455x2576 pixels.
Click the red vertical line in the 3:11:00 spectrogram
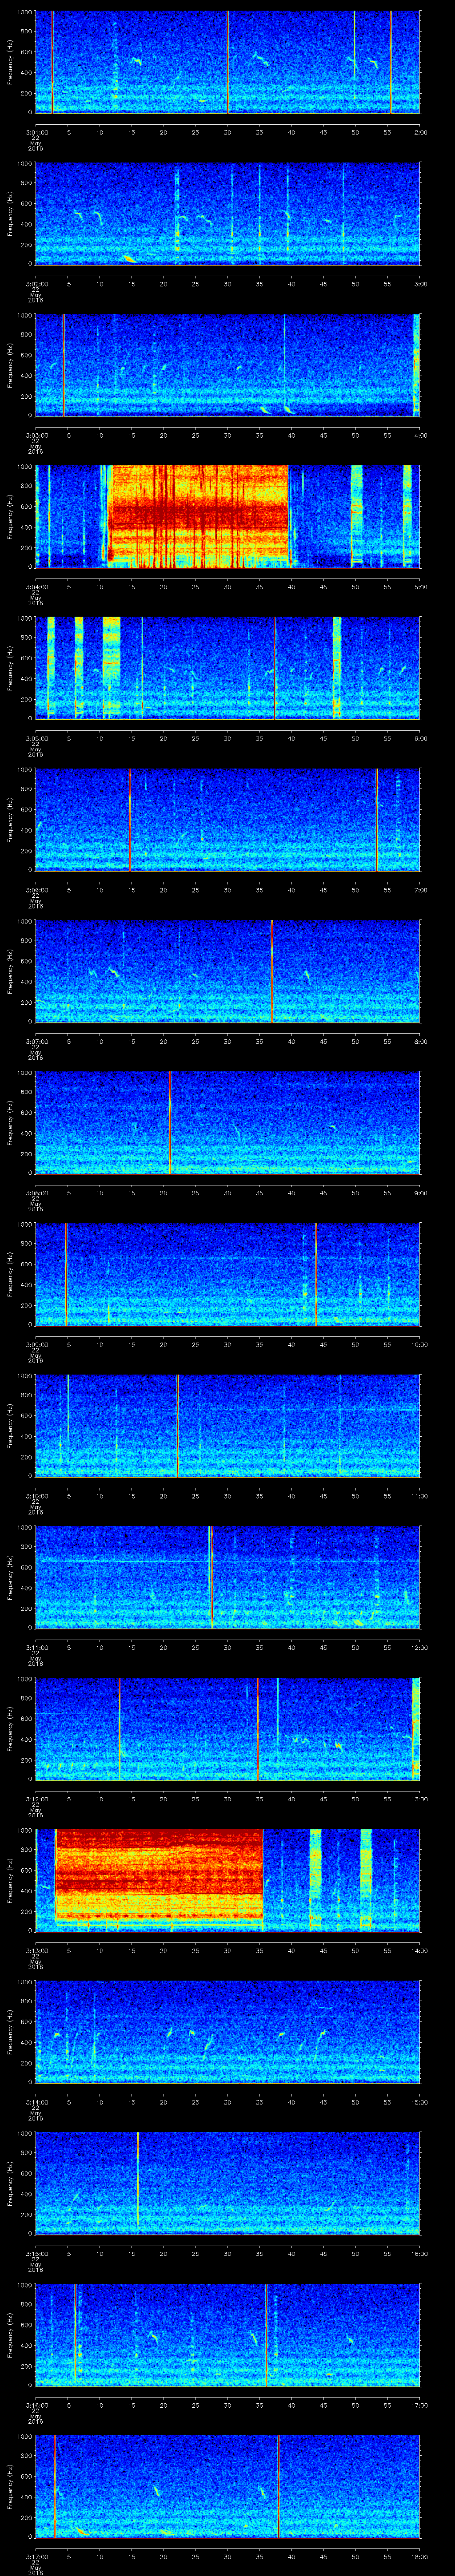tap(212, 1577)
